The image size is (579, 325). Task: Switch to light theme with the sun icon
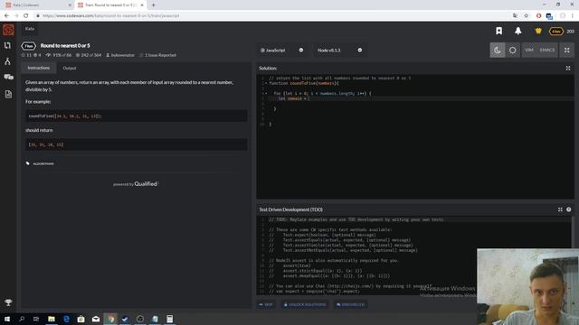tap(513, 51)
